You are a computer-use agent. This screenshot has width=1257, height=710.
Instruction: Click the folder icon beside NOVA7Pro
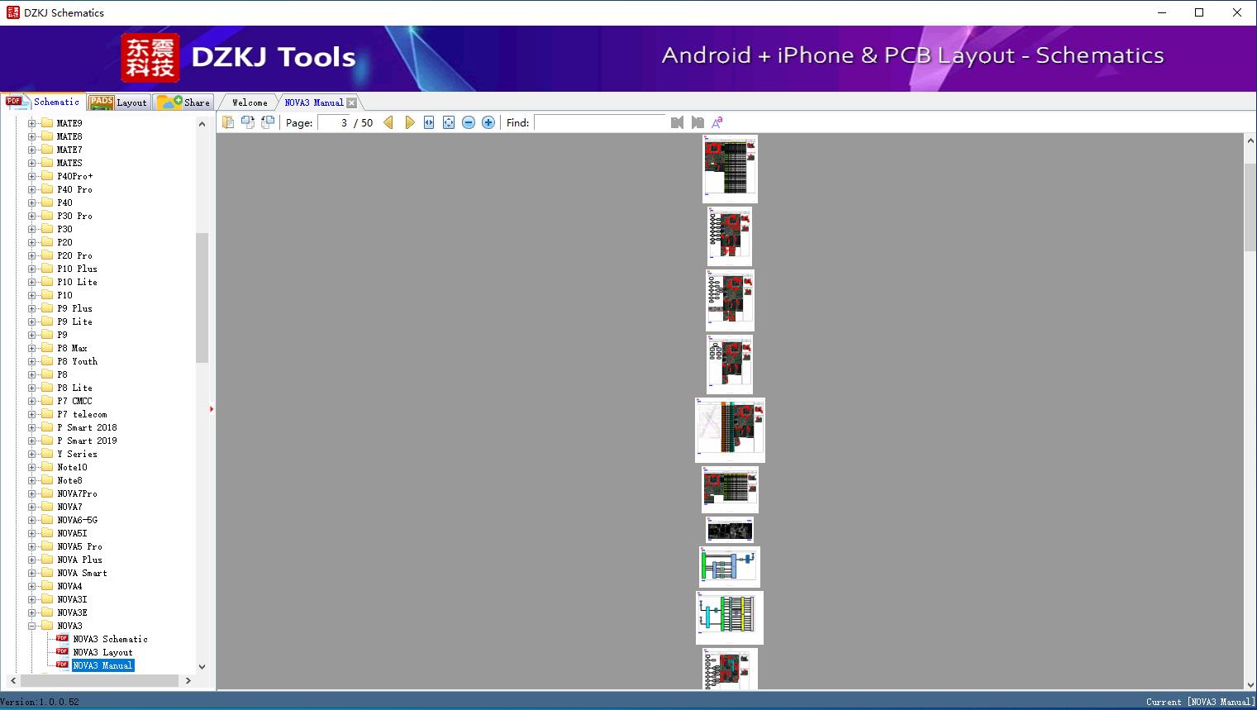pos(47,493)
